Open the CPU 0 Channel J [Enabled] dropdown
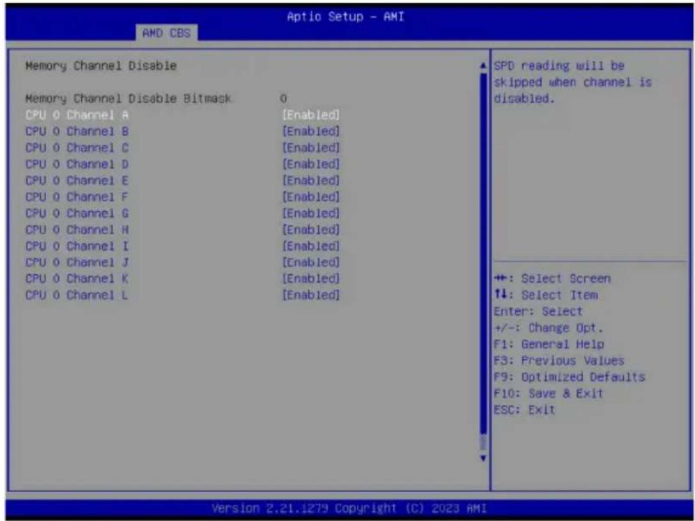The width and height of the screenshot is (695, 521). tap(311, 262)
